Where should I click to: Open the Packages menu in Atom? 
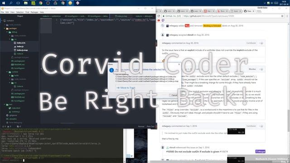click(34, 12)
